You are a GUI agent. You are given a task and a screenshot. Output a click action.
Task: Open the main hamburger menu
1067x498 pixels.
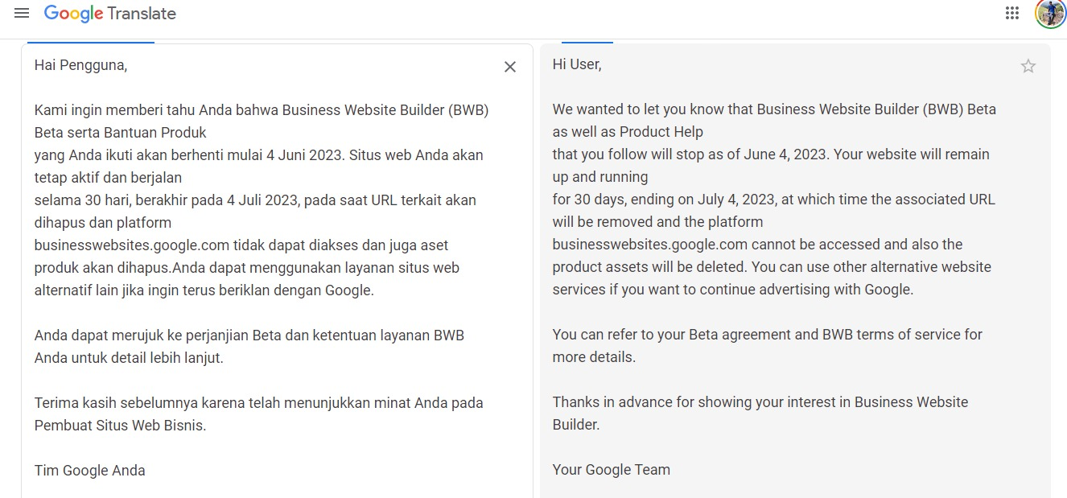22,13
